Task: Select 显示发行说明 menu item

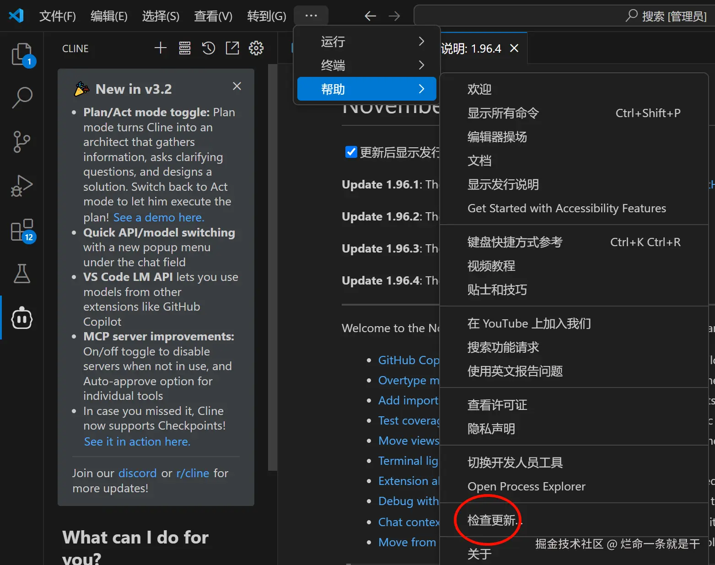Action: click(x=574, y=184)
